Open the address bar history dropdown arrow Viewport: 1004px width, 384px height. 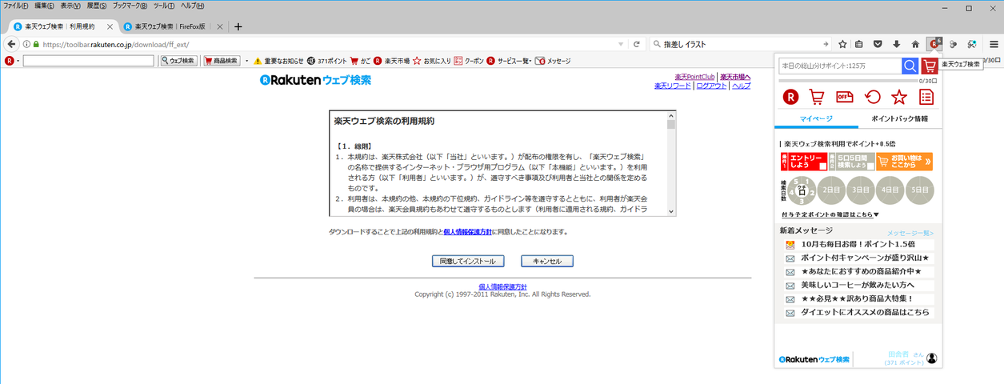(x=621, y=44)
